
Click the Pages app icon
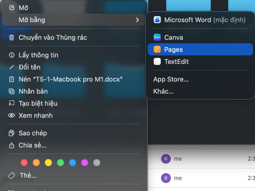coord(157,49)
